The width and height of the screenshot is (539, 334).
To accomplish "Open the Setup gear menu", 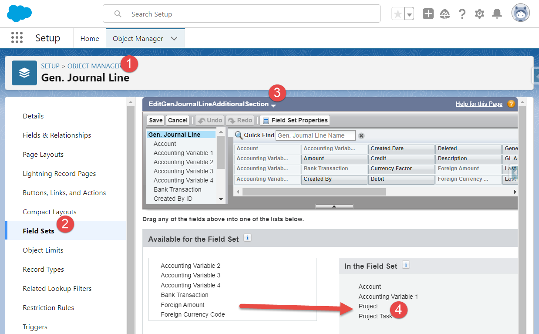I will coord(479,14).
